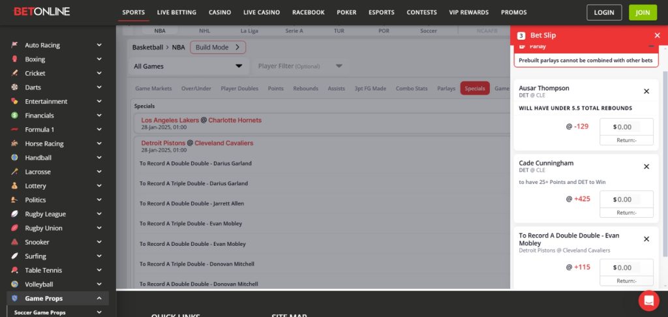Open the Live Betting menu
The image size is (668, 317).
pyautogui.click(x=176, y=12)
